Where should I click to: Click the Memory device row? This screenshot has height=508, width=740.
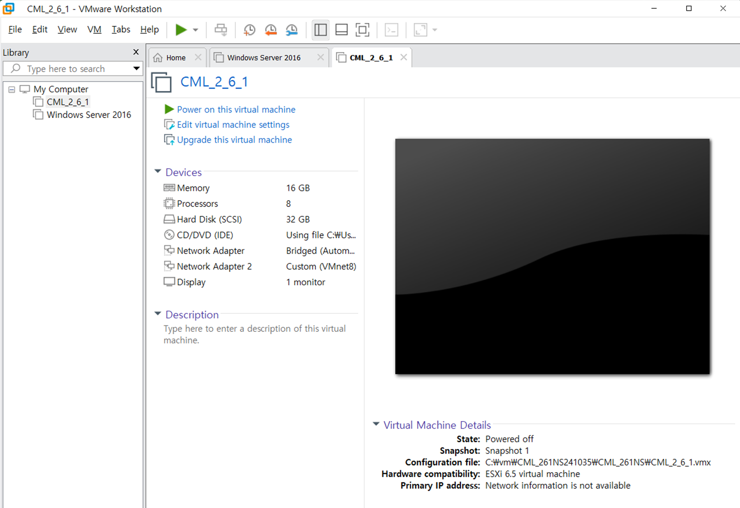pos(260,188)
